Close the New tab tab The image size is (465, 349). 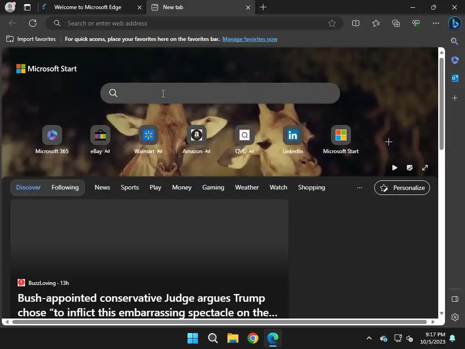point(248,7)
